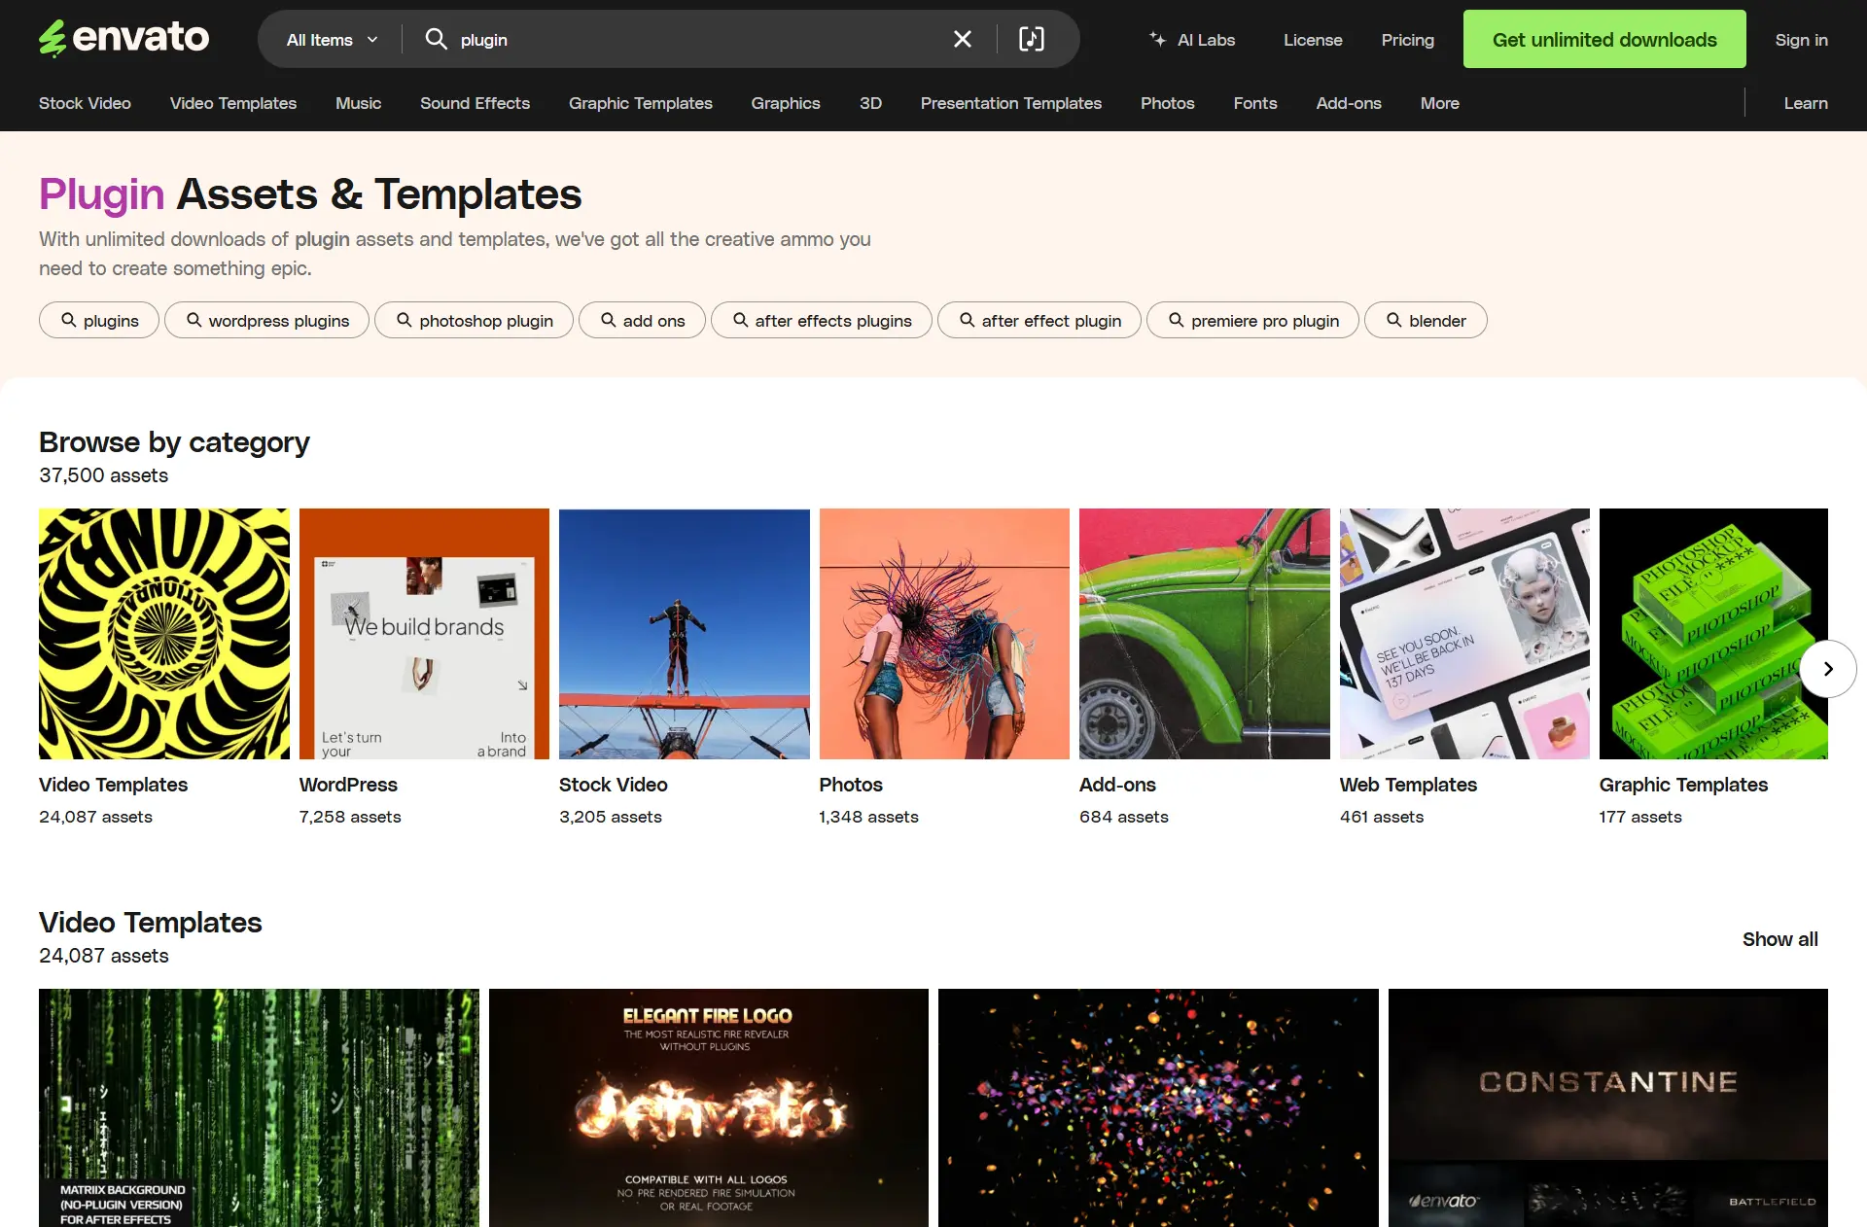Select the 'photoshop plugin' suggestion chip
Viewport: 1867px width, 1227px height.
coord(474,320)
